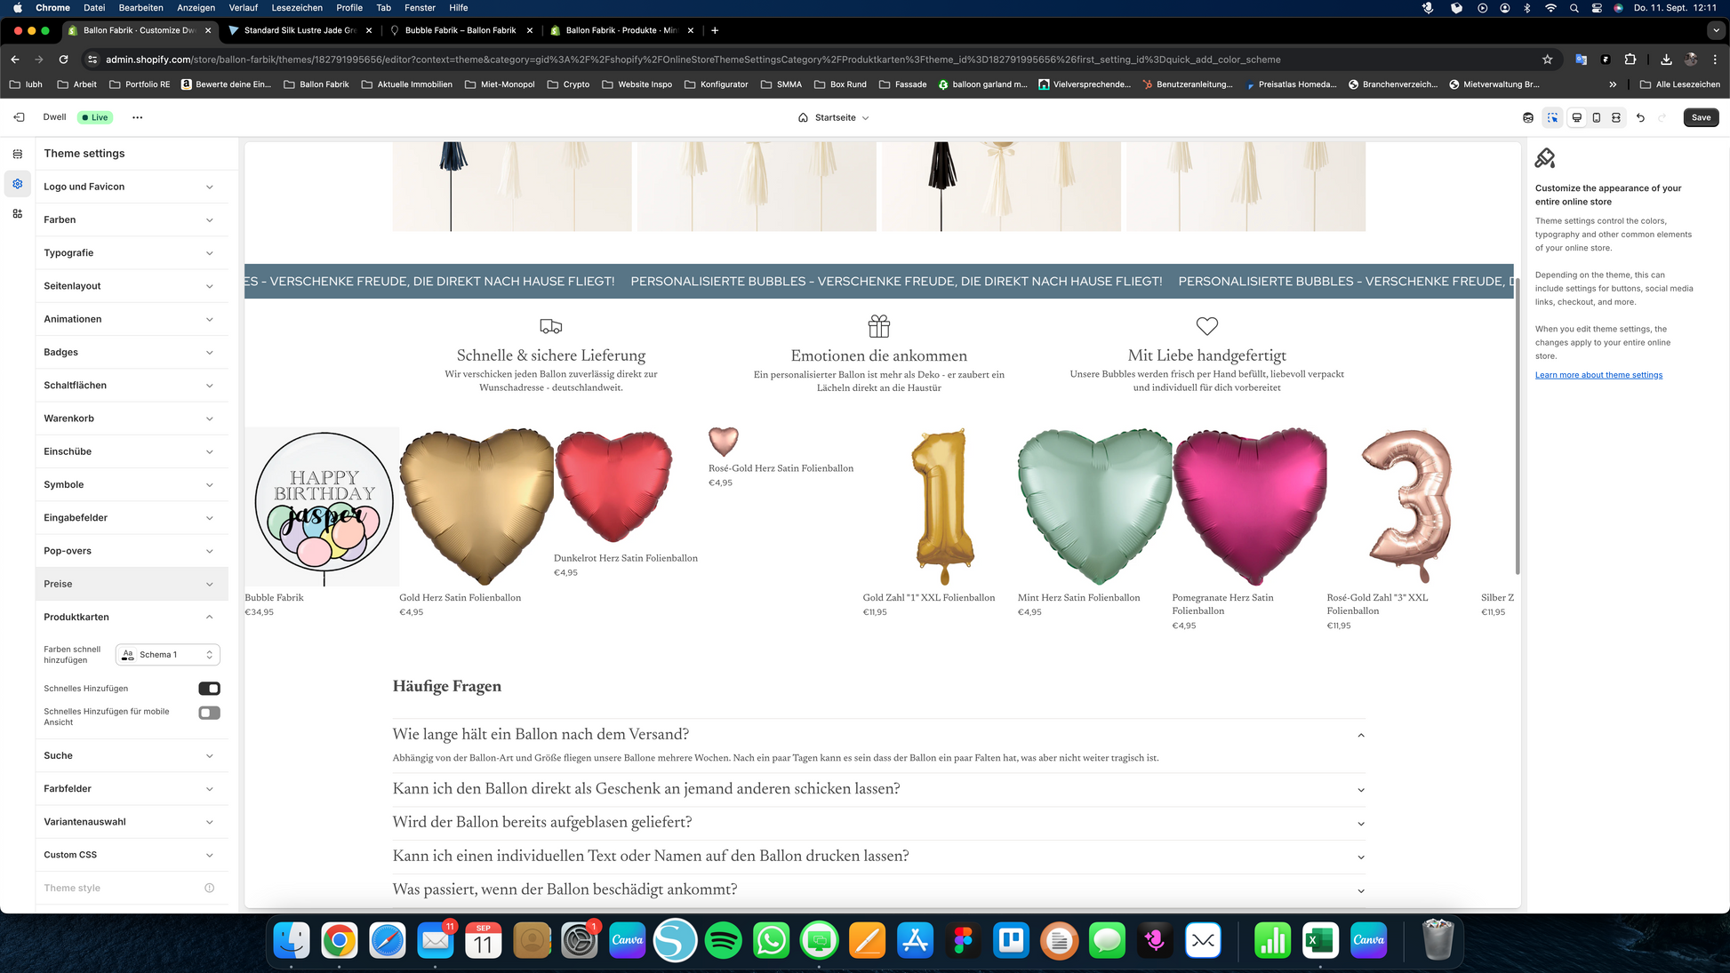The height and width of the screenshot is (973, 1730).
Task: Click the Save button
Action: coord(1700,117)
